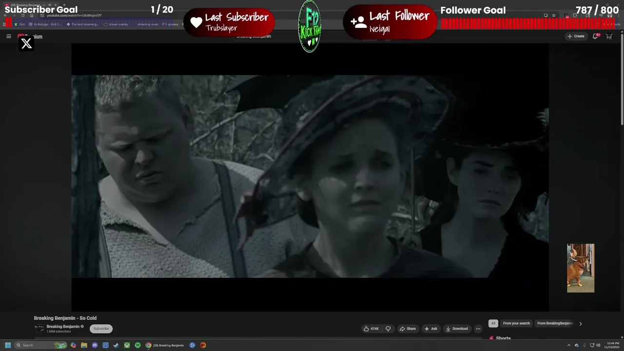Open the Windows Start menu

point(8,345)
